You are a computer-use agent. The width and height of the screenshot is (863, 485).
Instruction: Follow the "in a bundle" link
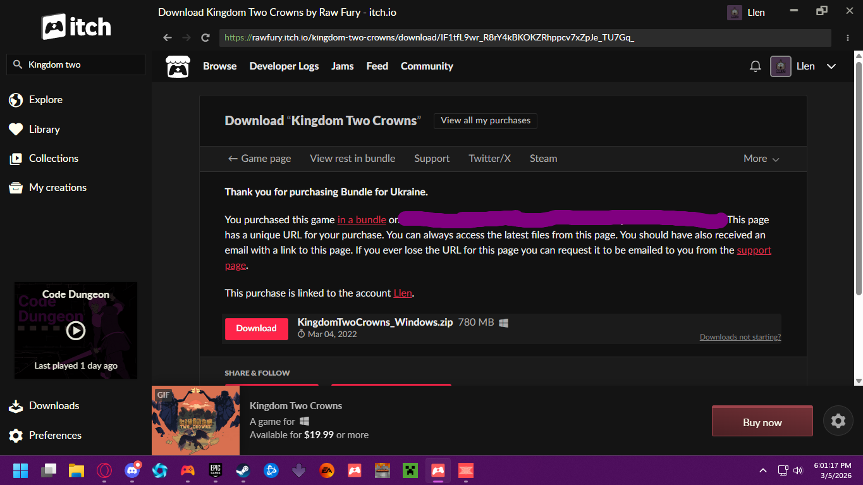(362, 220)
